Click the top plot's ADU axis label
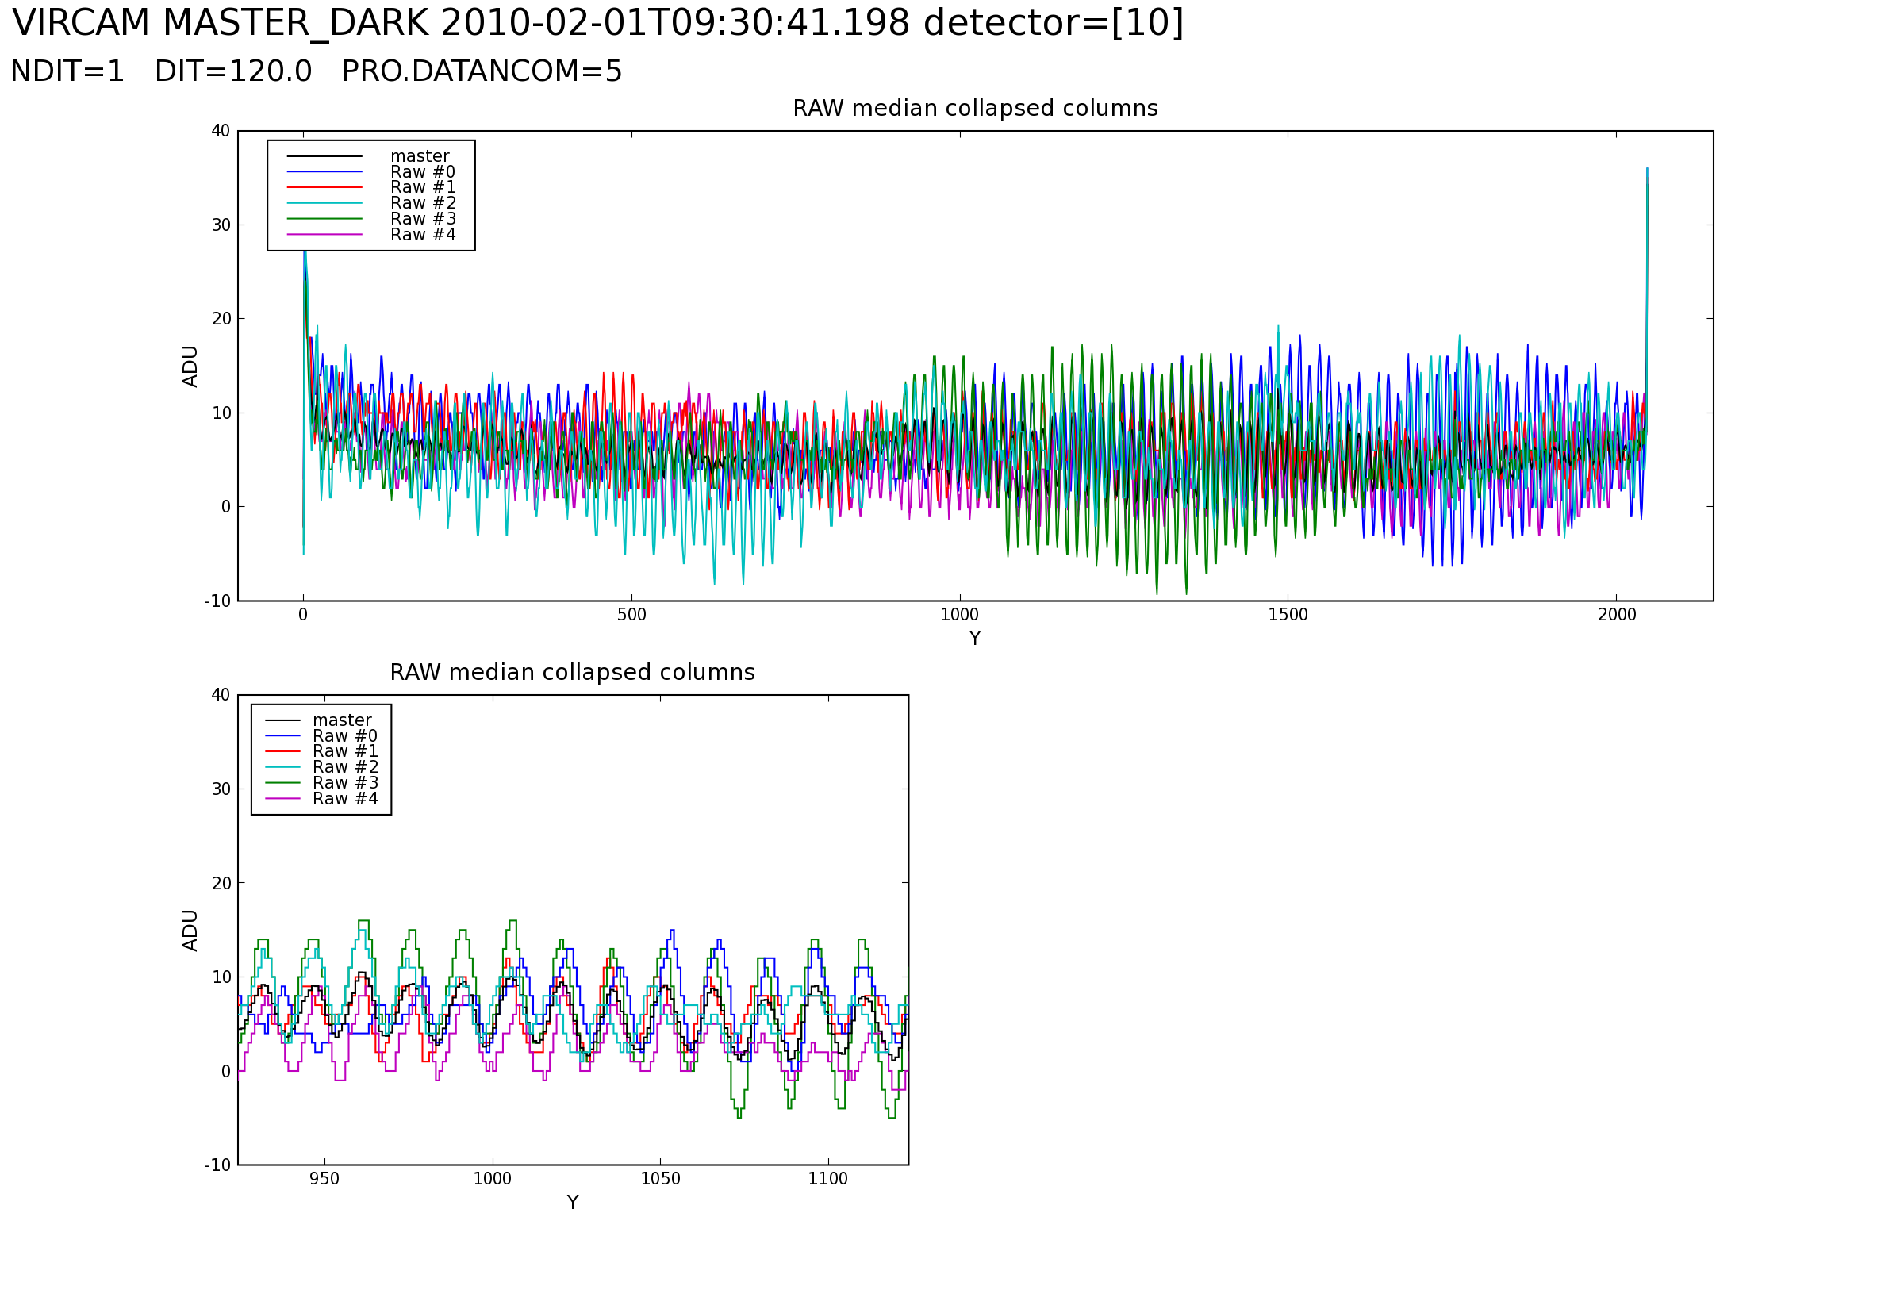Image resolution: width=1904 pixels, height=1309 pixels. (190, 367)
